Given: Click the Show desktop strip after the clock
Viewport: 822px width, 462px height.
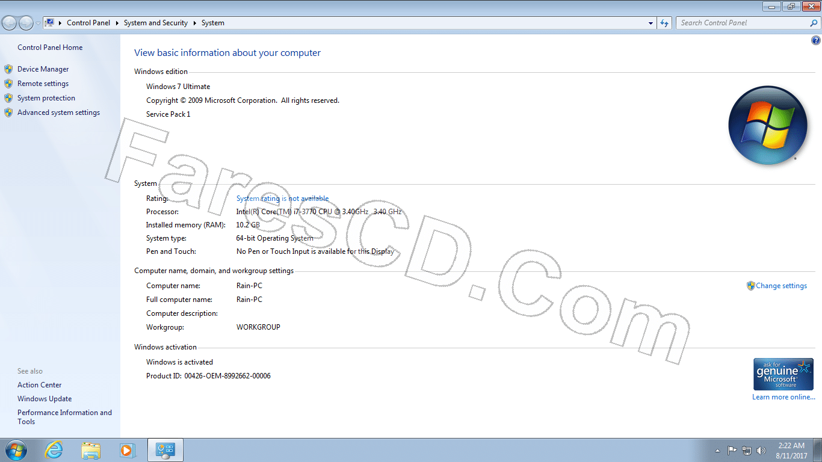Looking at the screenshot, I should coord(818,450).
